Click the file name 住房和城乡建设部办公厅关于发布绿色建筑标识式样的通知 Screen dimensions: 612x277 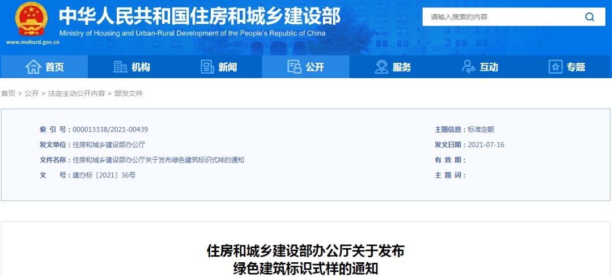pyautogui.click(x=159, y=160)
